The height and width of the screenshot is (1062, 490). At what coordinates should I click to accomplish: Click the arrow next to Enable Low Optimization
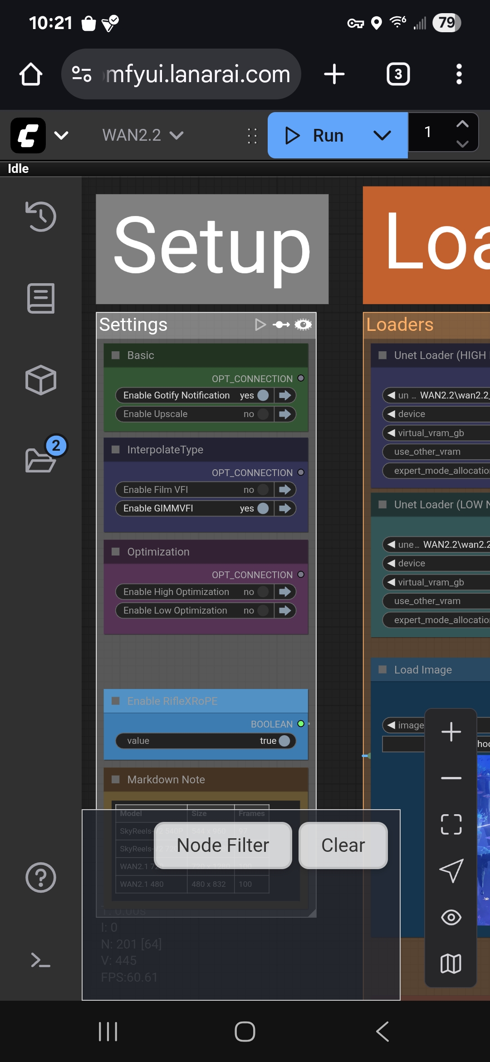pyautogui.click(x=285, y=610)
